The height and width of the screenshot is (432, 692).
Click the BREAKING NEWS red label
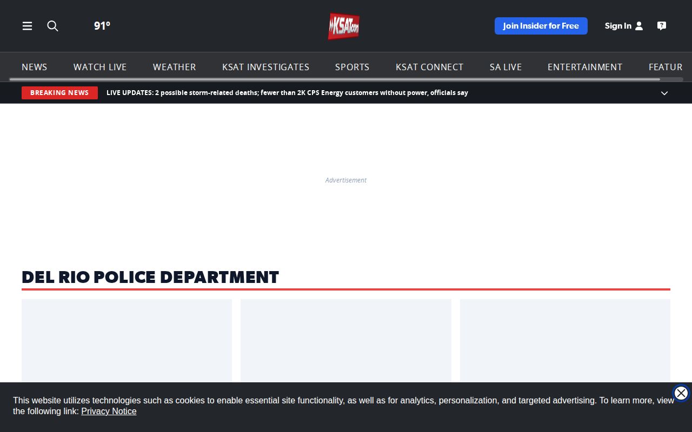pyautogui.click(x=59, y=93)
